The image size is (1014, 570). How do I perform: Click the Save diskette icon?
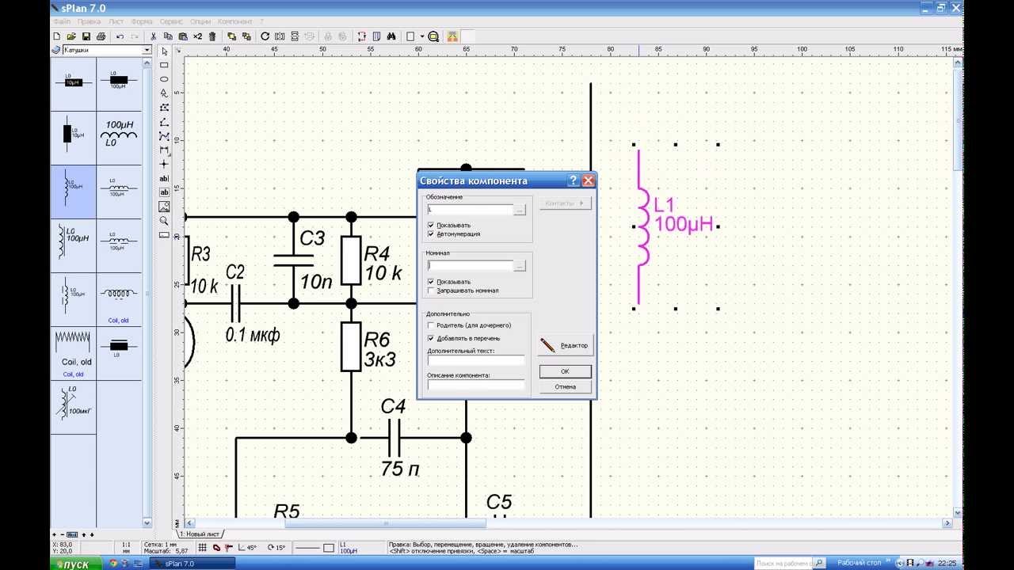coord(86,36)
